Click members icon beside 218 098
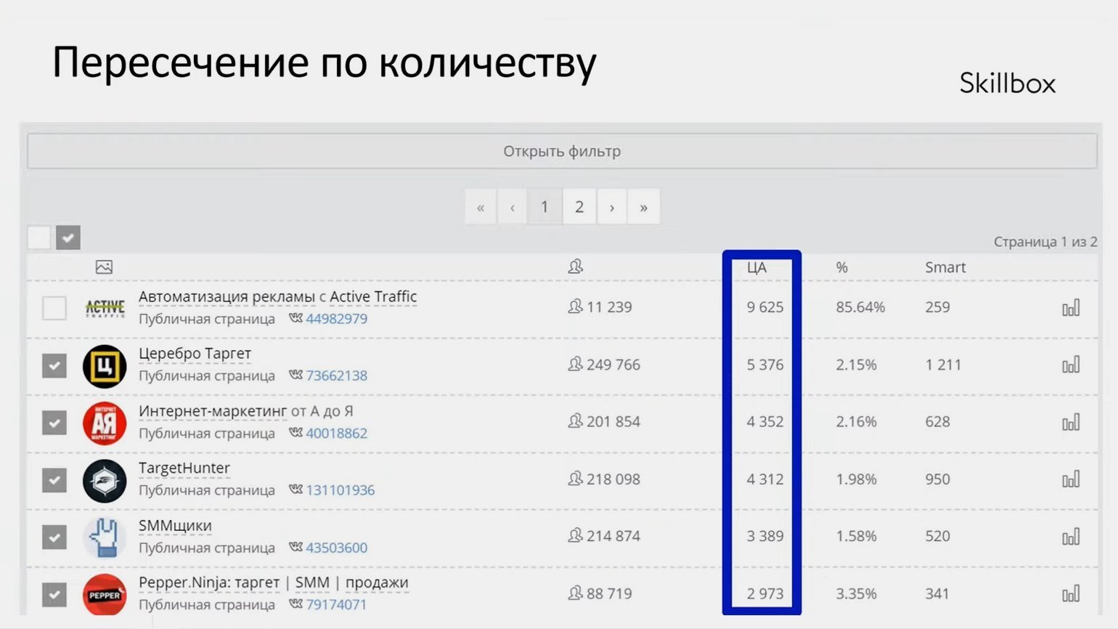1118x629 pixels. click(575, 479)
